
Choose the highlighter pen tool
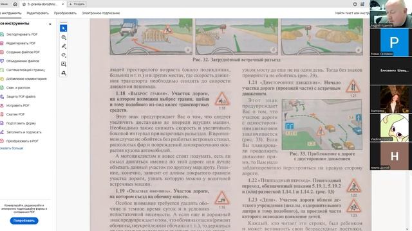tap(64, 46)
